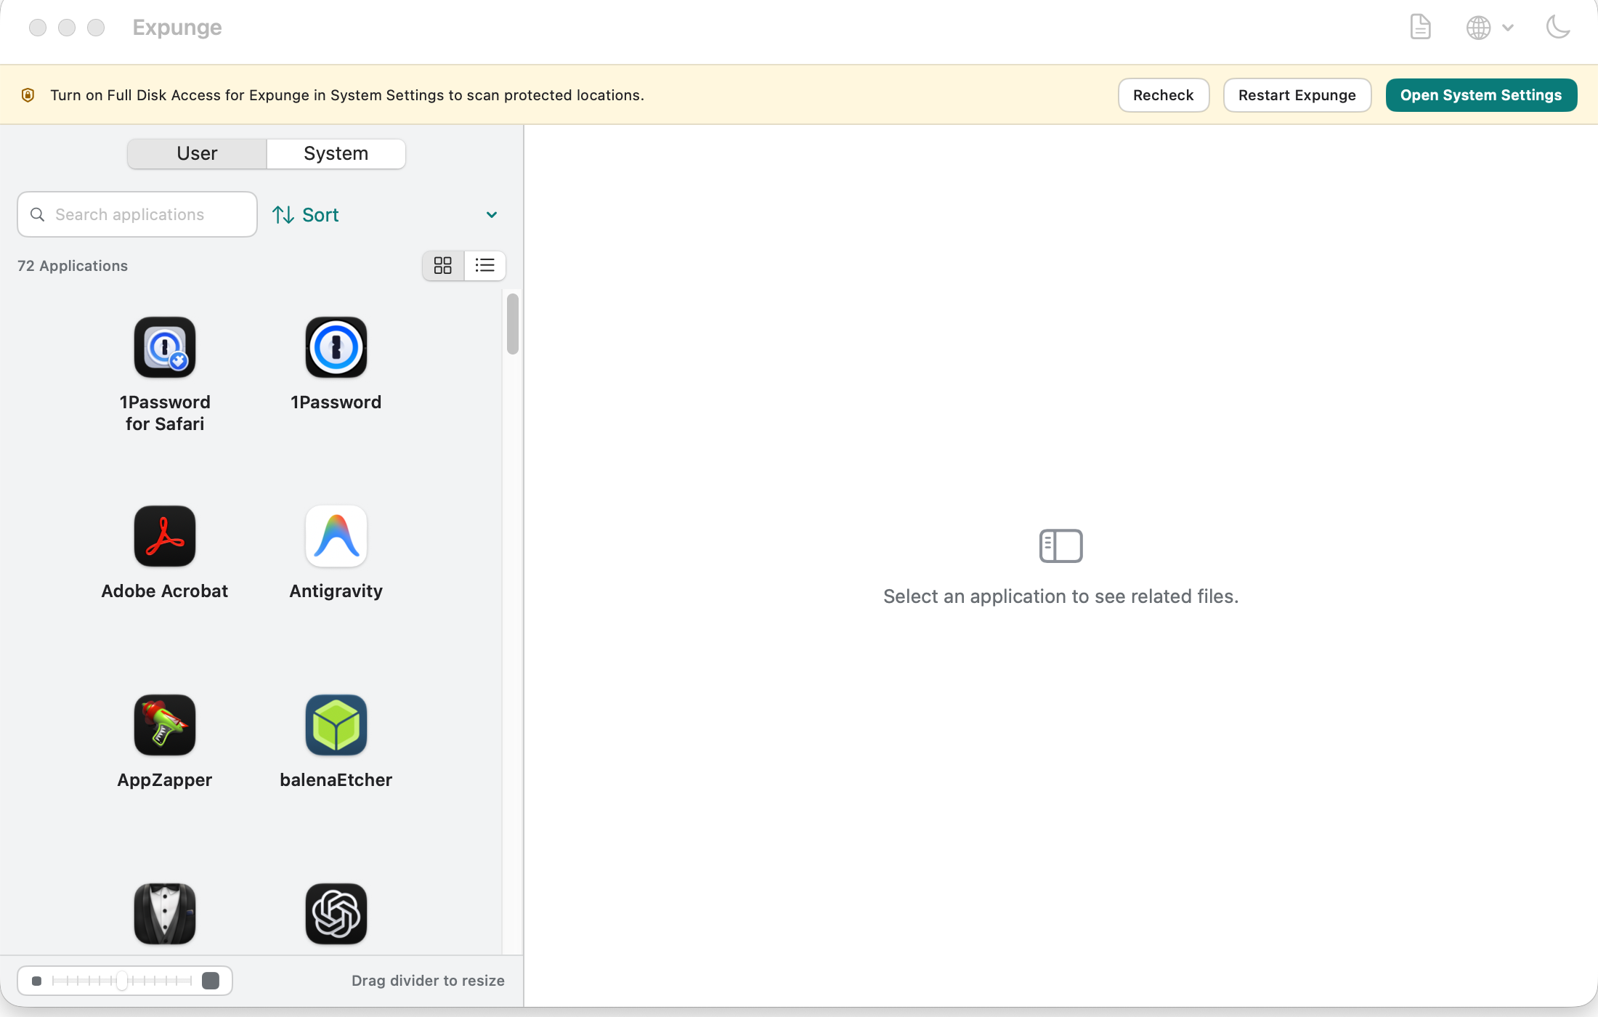Click Restart Expunge button
The image size is (1598, 1017).
coord(1297,95)
